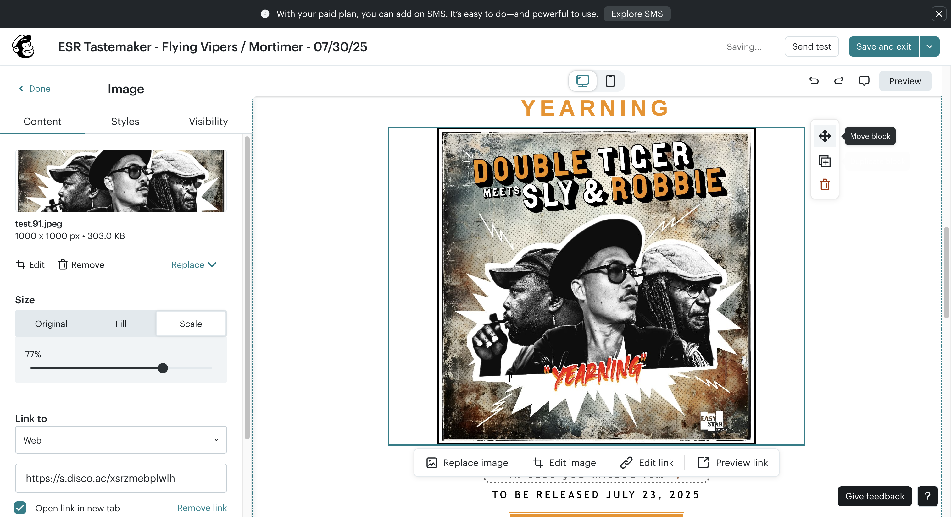Click the canvas vertical scrollbar
Image resolution: width=951 pixels, height=517 pixels.
point(946,273)
